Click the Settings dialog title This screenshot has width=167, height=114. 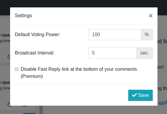click(23, 16)
